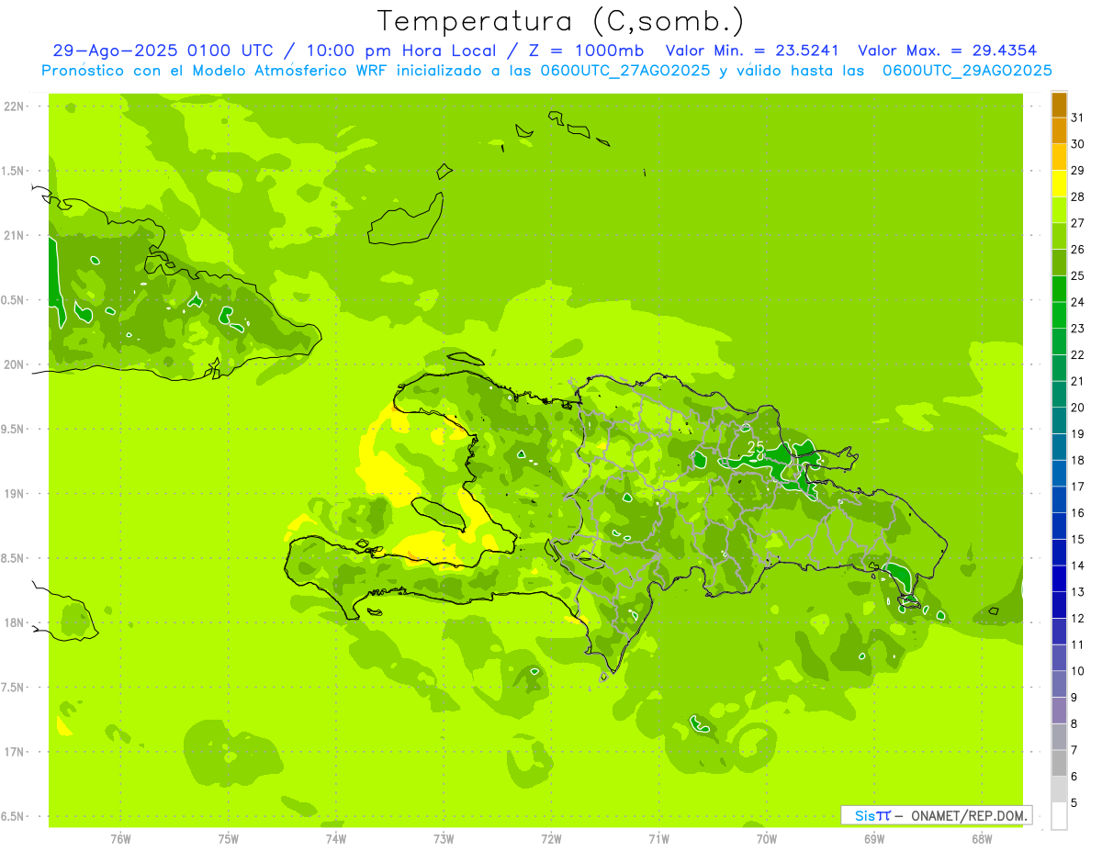Image resolution: width=1102 pixels, height=851 pixels.
Task: Click the '71W' longitude axis label
Action: click(x=658, y=839)
